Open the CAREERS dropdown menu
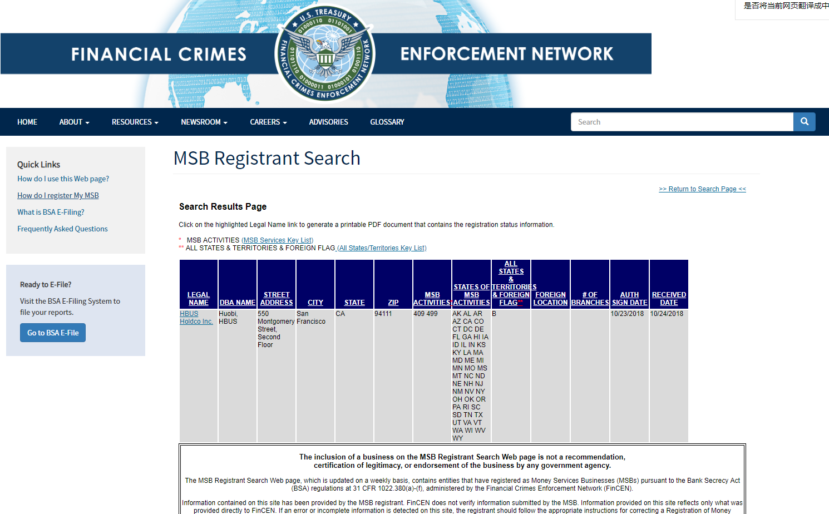This screenshot has width=829, height=514. pyautogui.click(x=268, y=122)
